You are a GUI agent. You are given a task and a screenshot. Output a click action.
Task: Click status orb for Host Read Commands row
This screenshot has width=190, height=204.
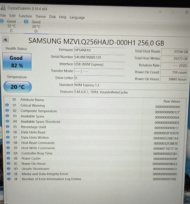tap(8, 143)
